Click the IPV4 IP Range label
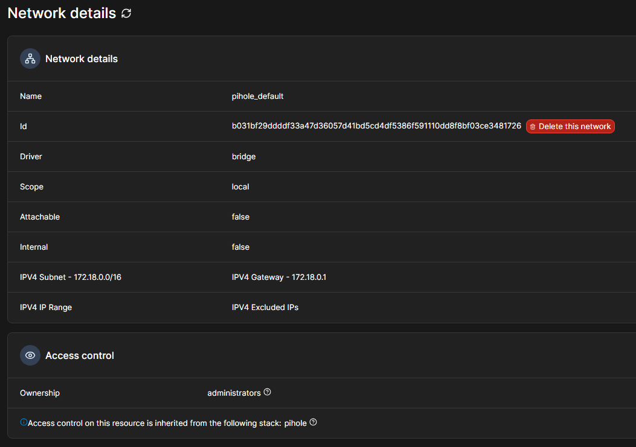The image size is (636, 447). click(x=46, y=307)
